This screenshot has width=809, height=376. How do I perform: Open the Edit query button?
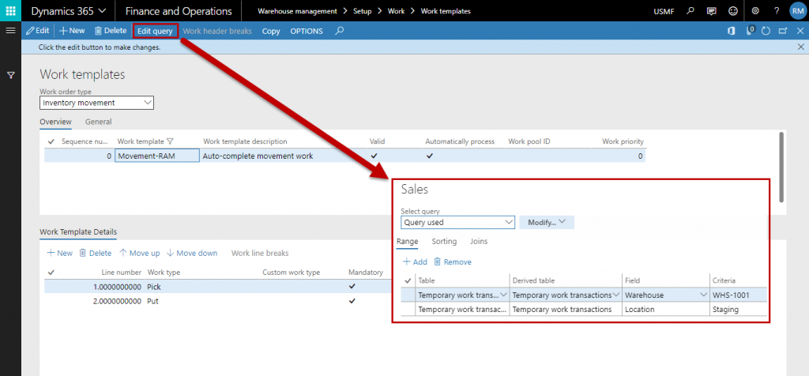156,31
